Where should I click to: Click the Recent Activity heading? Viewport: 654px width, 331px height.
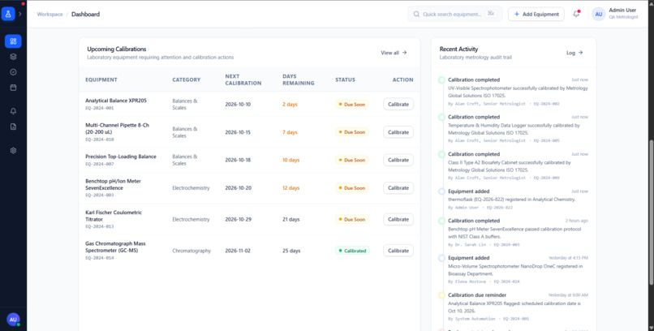tap(458, 49)
